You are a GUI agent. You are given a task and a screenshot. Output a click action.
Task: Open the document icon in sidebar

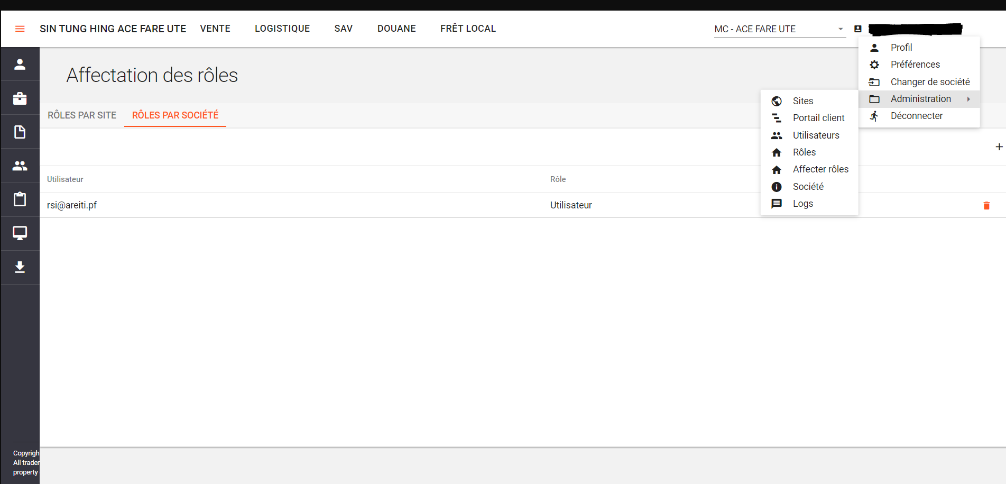pyautogui.click(x=20, y=132)
